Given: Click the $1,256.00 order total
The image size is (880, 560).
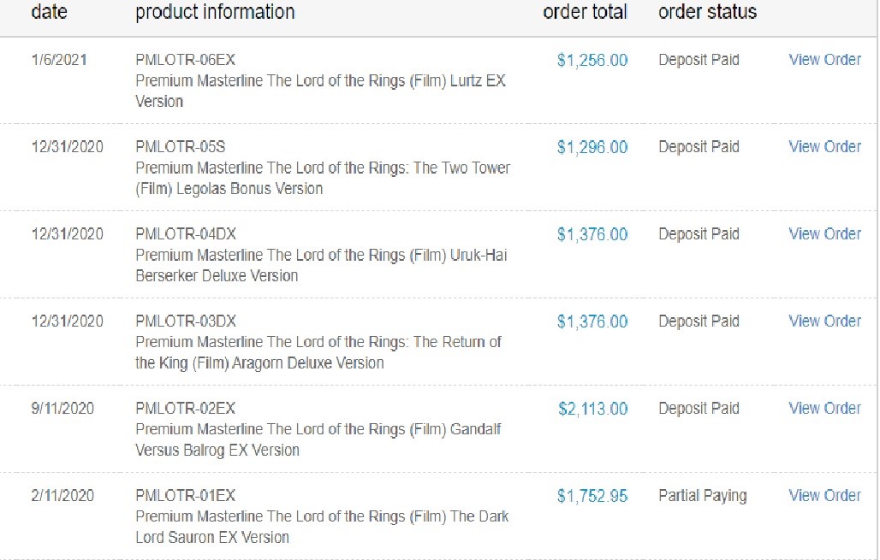Looking at the screenshot, I should click(x=592, y=60).
